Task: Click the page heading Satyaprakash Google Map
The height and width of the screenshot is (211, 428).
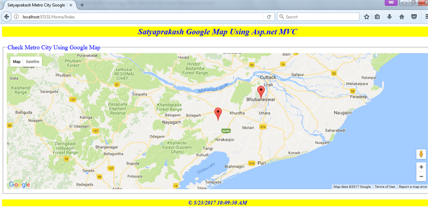Action: (217, 32)
